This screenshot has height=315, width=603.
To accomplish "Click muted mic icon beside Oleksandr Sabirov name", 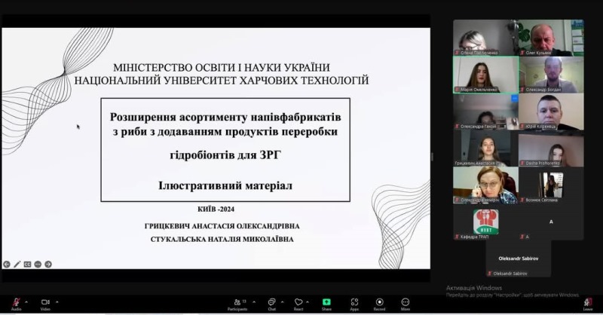I will coord(489,274).
